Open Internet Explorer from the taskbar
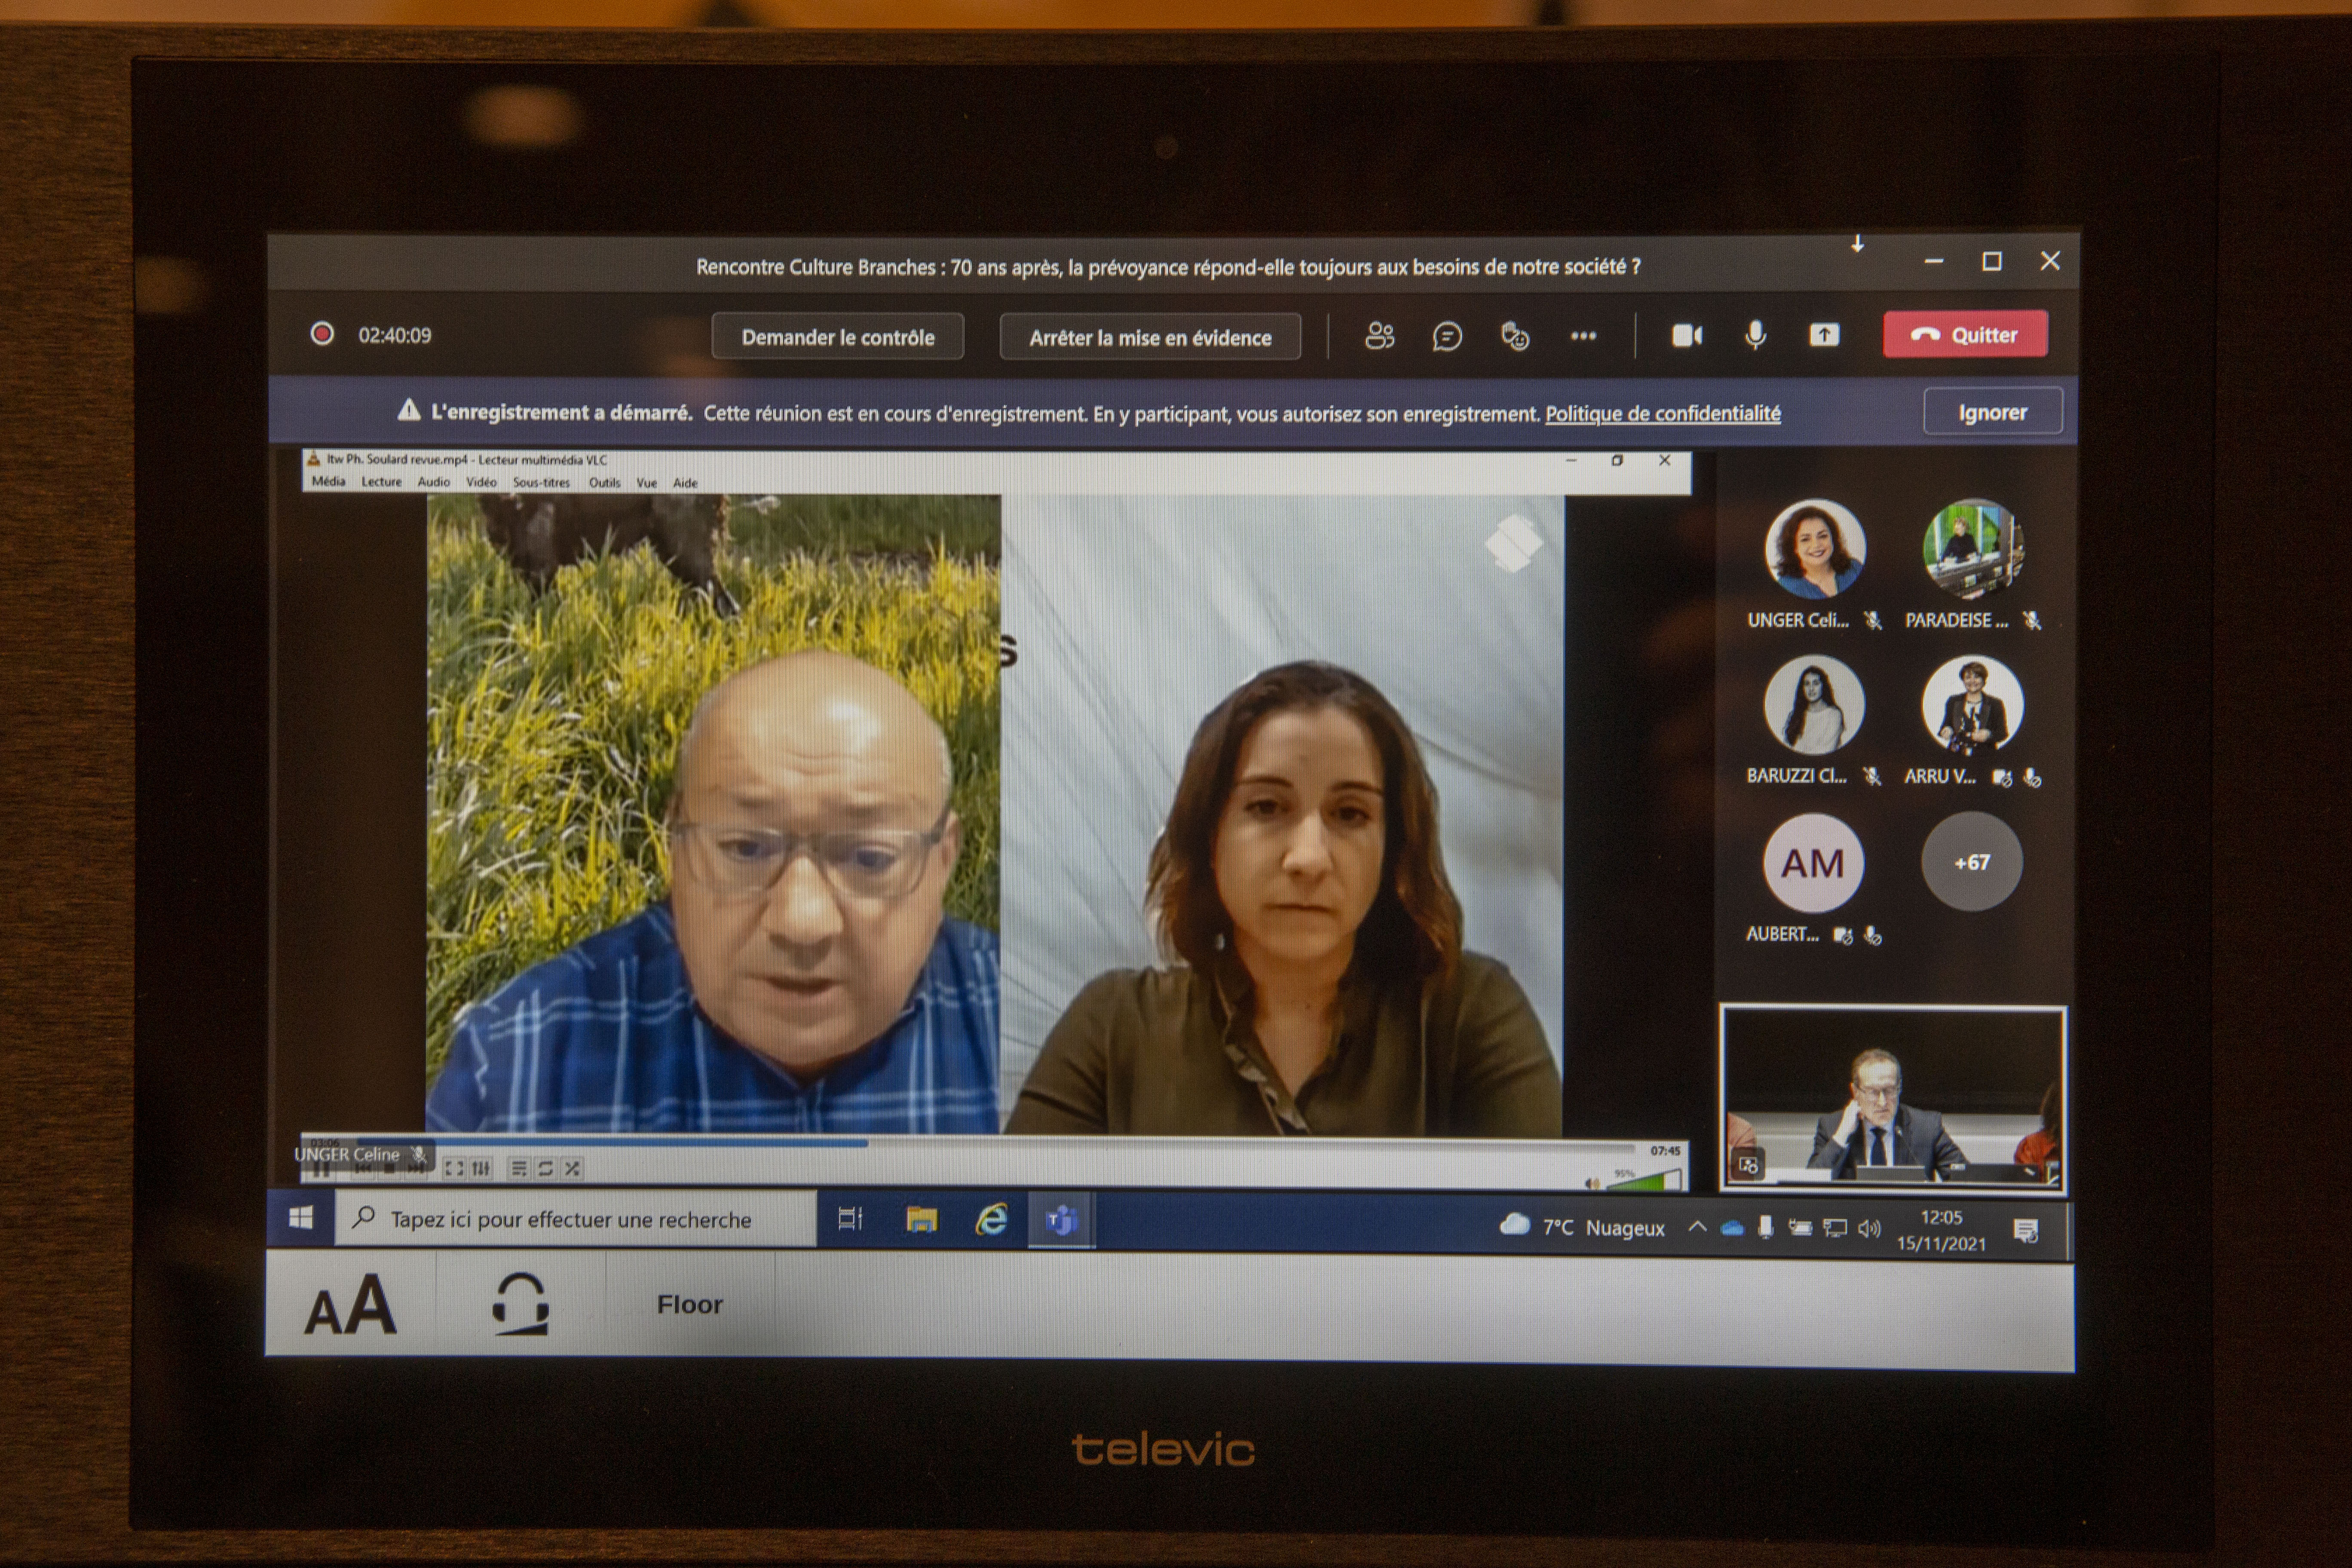Viewport: 2352px width, 1568px height. coord(991,1219)
